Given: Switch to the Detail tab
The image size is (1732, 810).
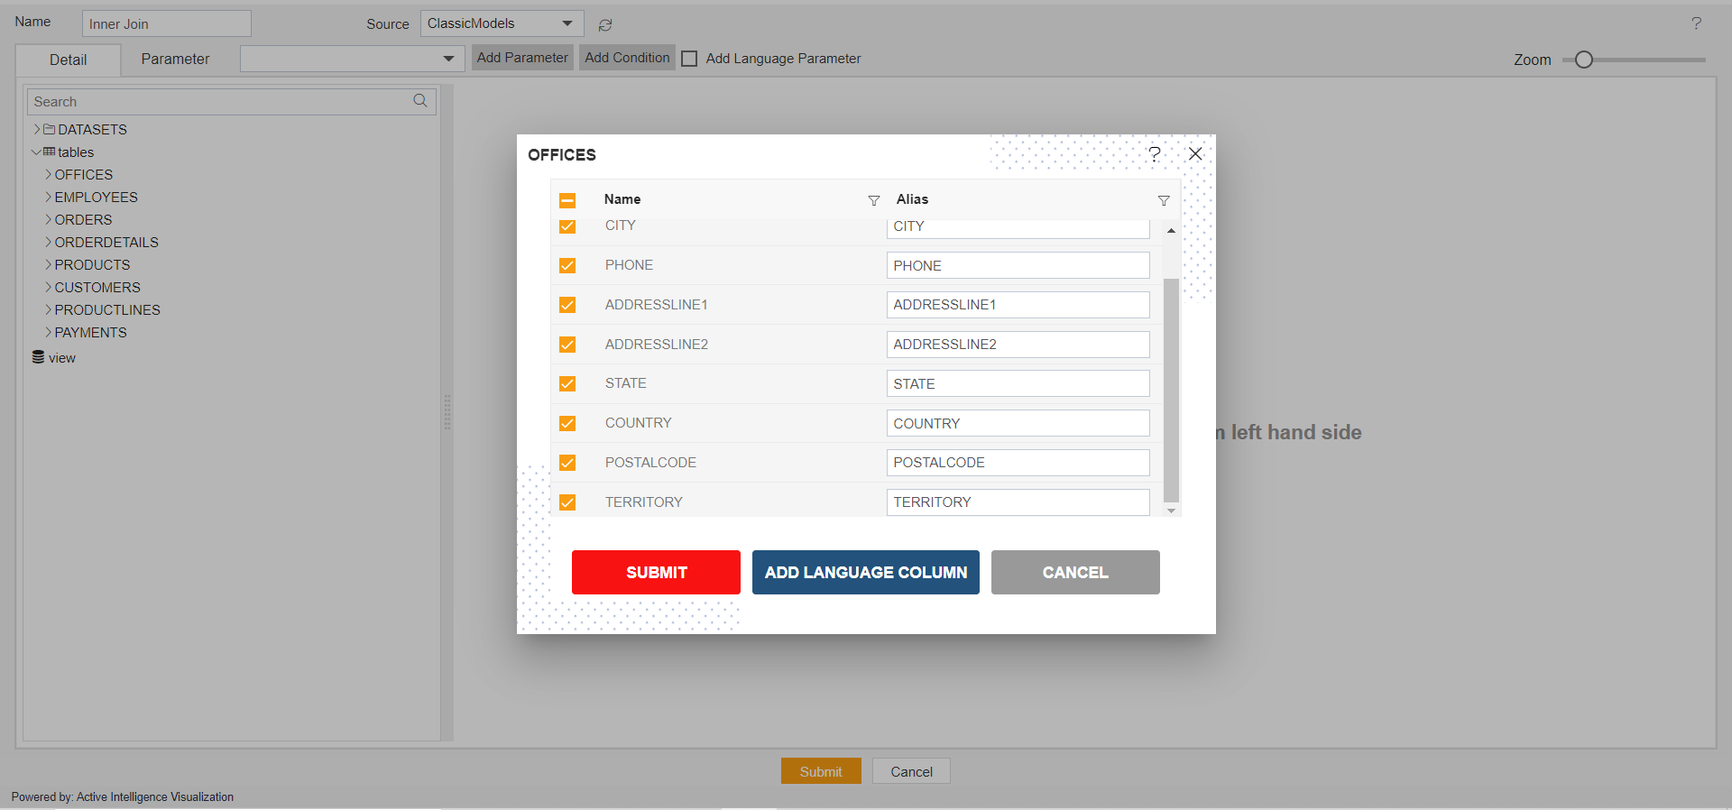Looking at the screenshot, I should point(69,60).
